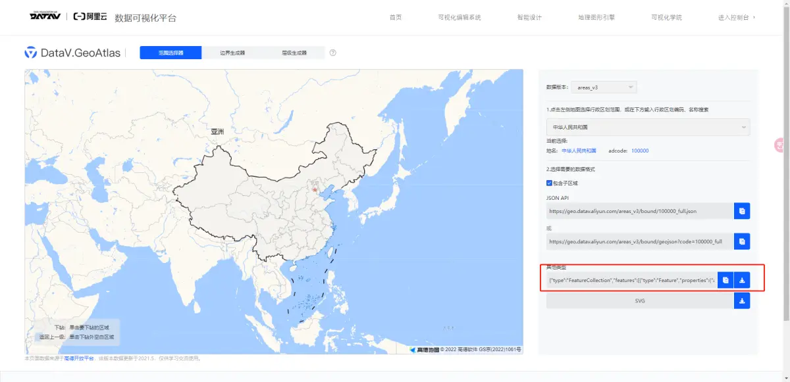Download the SVG file
Viewport: 790px width, 382px height.
(x=742, y=300)
